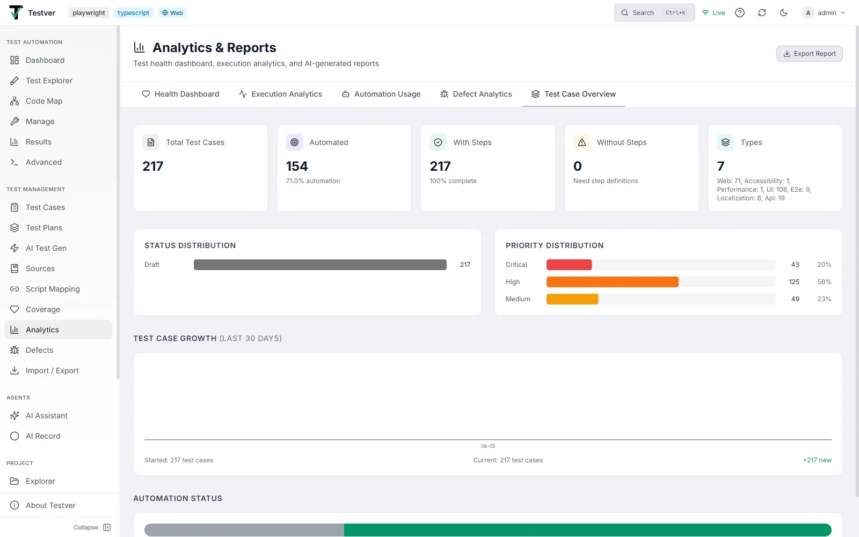Viewport: 859px width, 537px height.
Task: Click the Script Mapping link icon
Action: [x=14, y=289]
